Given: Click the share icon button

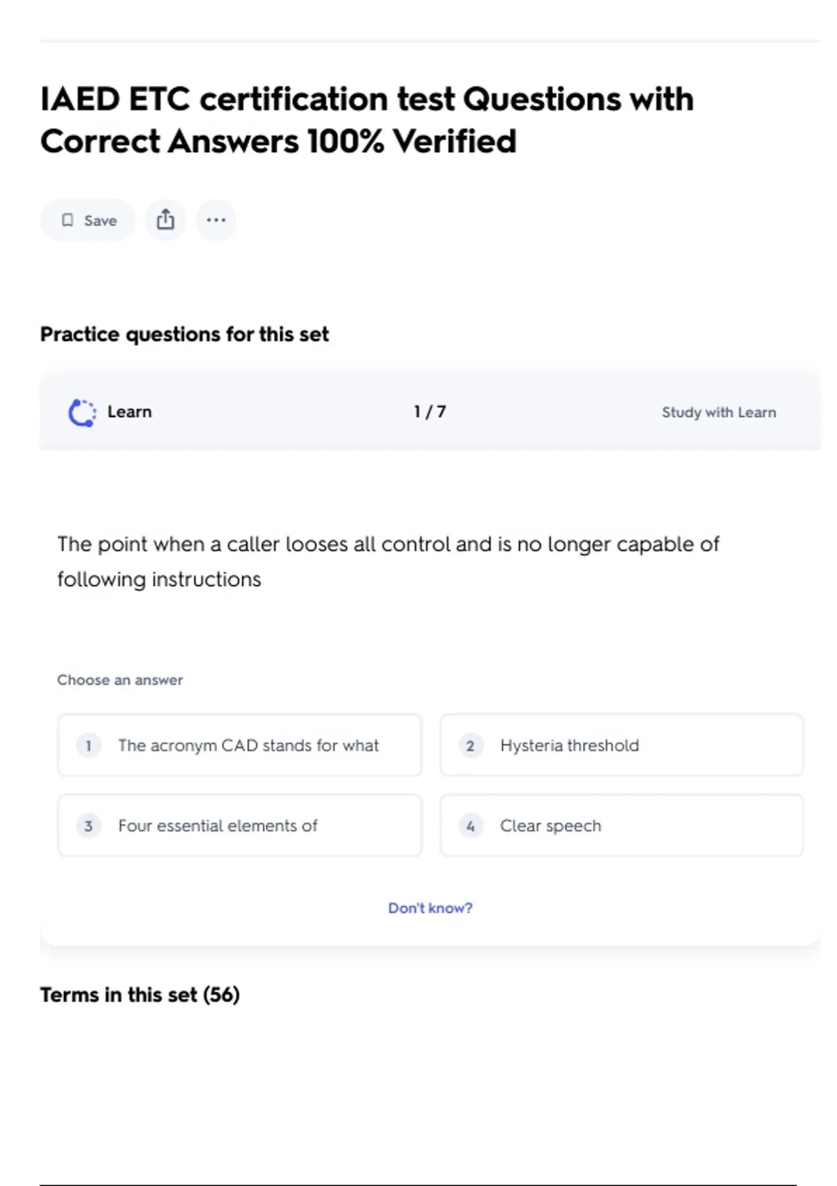Looking at the screenshot, I should (165, 220).
